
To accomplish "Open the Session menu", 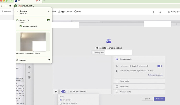I will pos(6,11).
